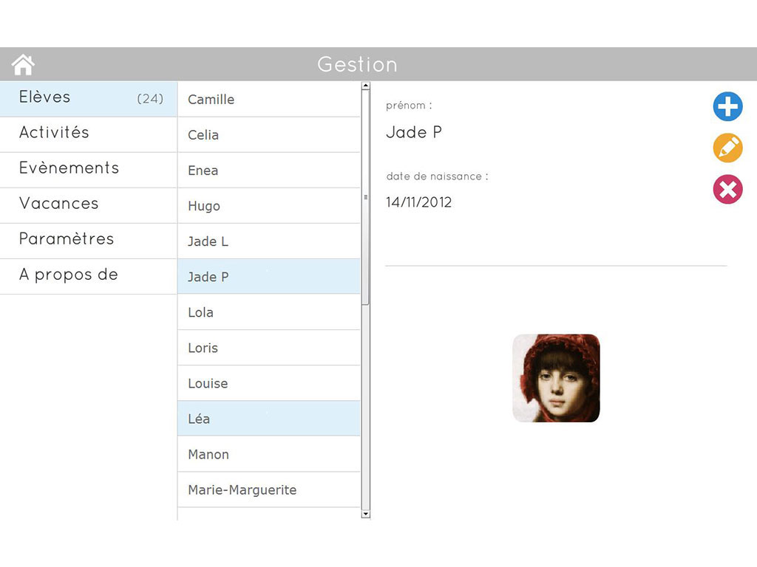Click the blue plus add student icon
Screen dimensions: 757x567
pos(727,107)
